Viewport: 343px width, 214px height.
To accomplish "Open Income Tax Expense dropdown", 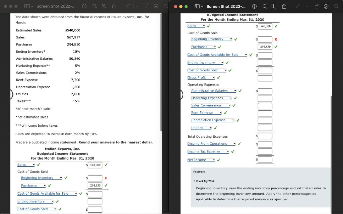I will click(208, 151).
